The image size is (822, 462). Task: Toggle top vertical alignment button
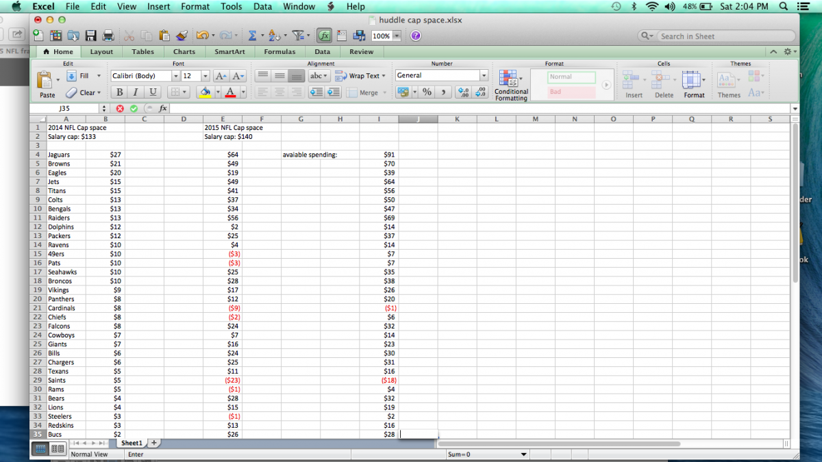(263, 76)
